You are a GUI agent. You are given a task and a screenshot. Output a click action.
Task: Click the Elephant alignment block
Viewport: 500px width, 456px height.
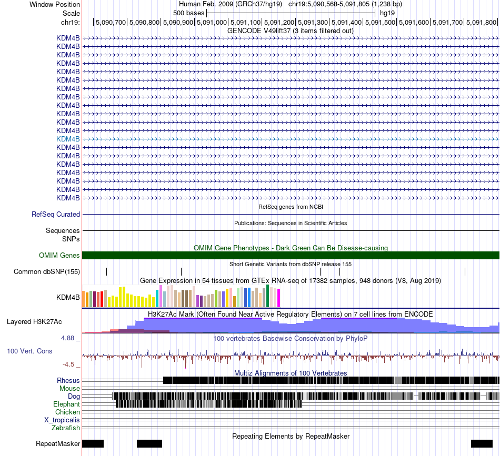click(x=208, y=404)
